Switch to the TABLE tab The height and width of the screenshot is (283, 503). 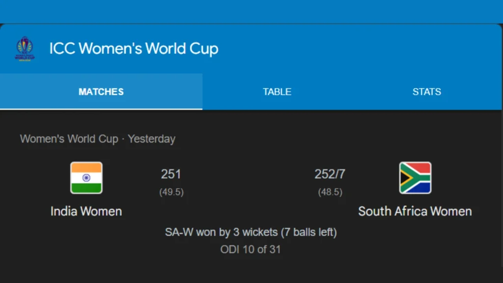tap(277, 91)
